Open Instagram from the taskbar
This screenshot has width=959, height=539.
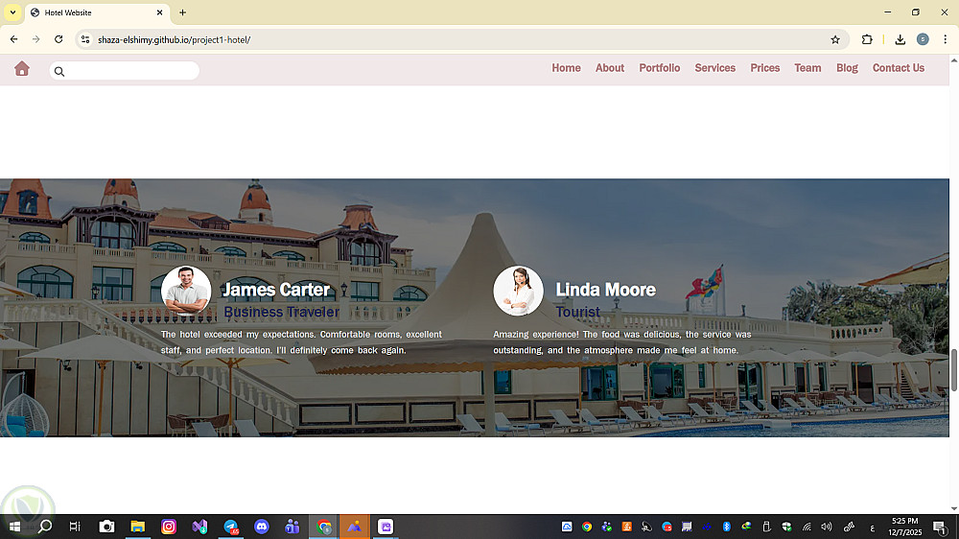pos(169,527)
